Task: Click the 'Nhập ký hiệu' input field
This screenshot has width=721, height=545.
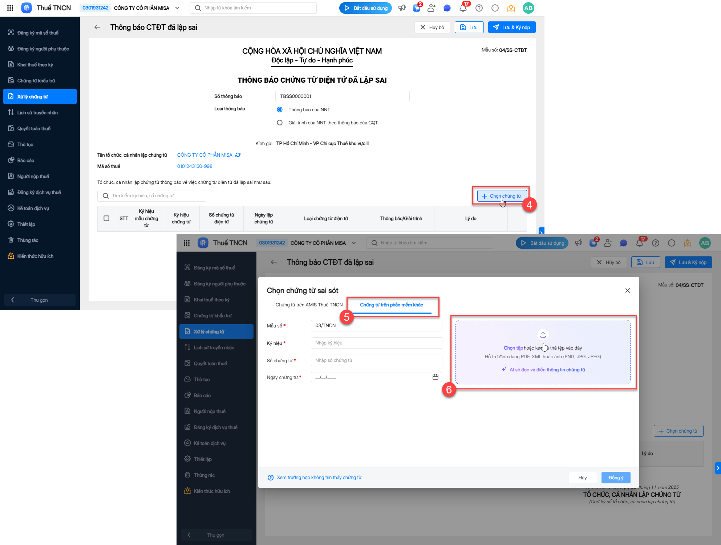Action: [376, 343]
